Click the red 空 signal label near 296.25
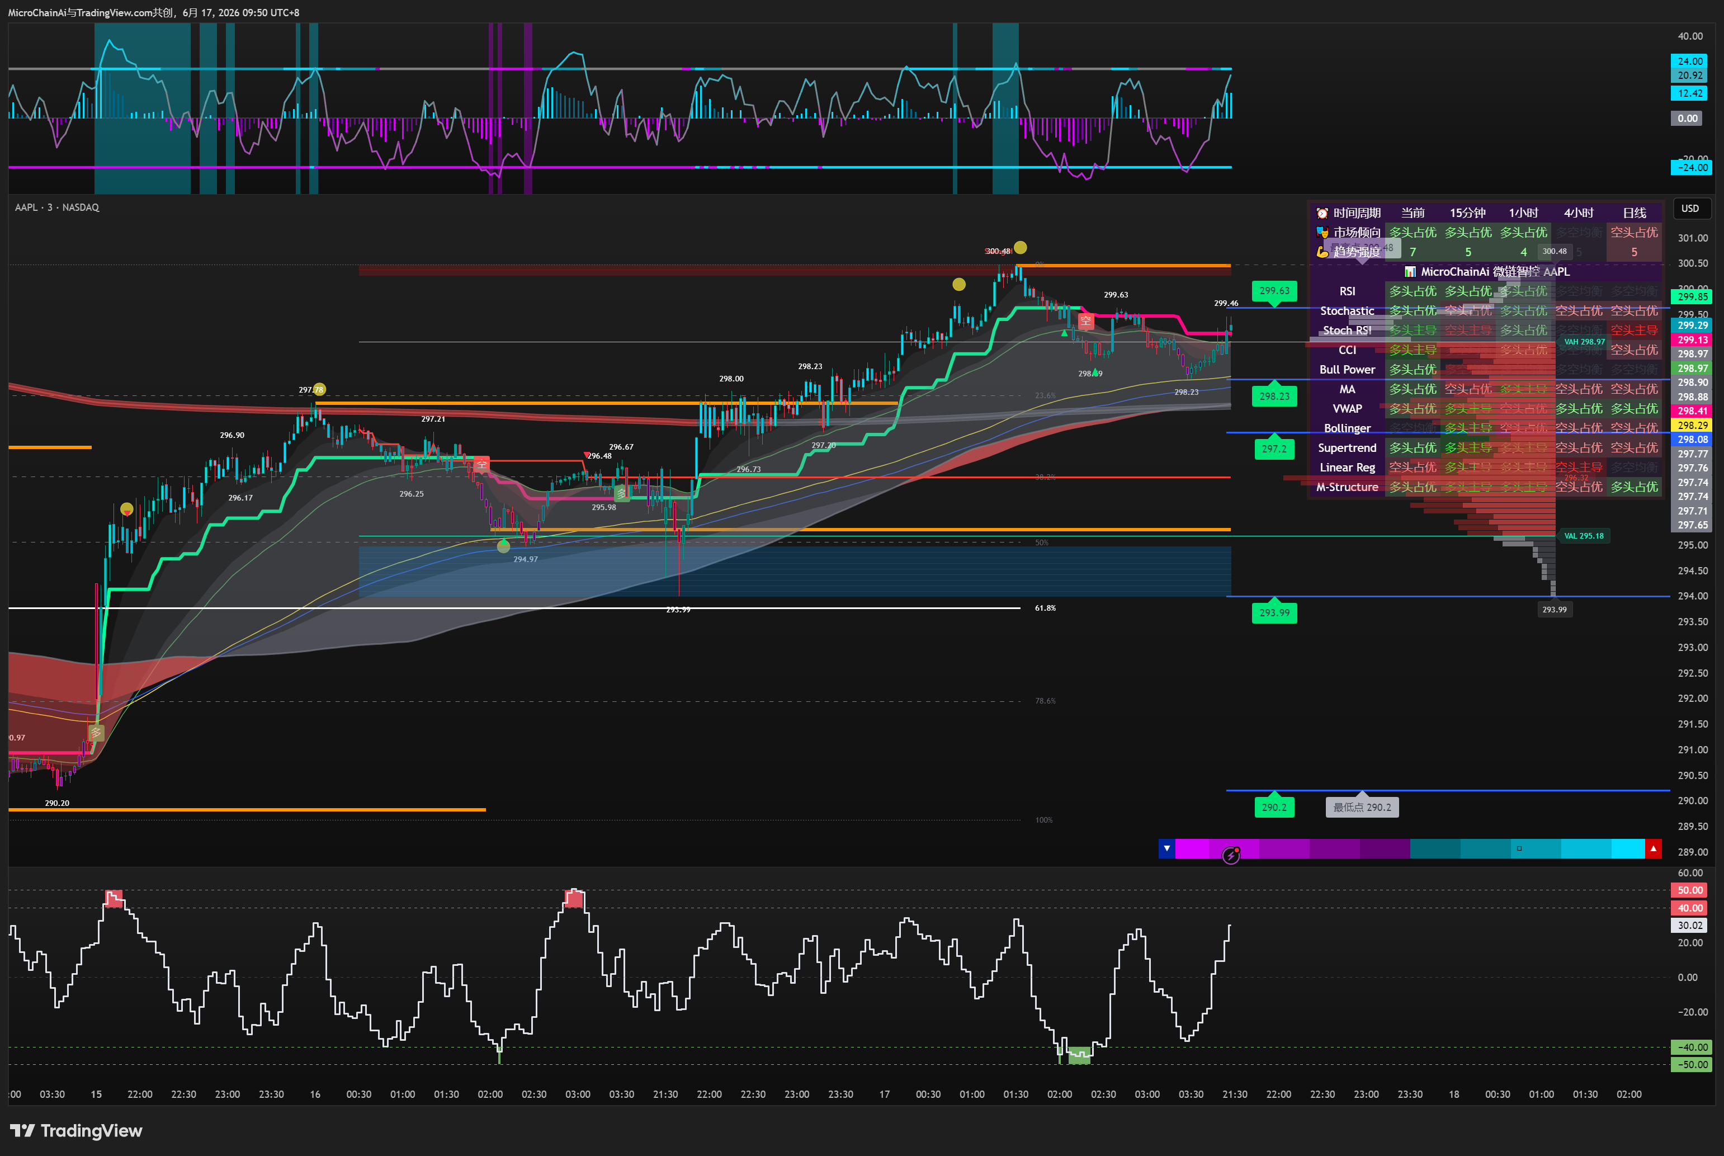 pyautogui.click(x=481, y=464)
